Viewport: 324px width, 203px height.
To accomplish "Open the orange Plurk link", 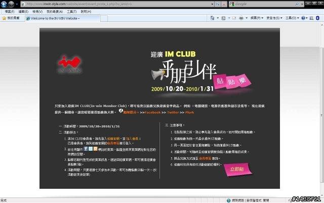I will (189, 112).
